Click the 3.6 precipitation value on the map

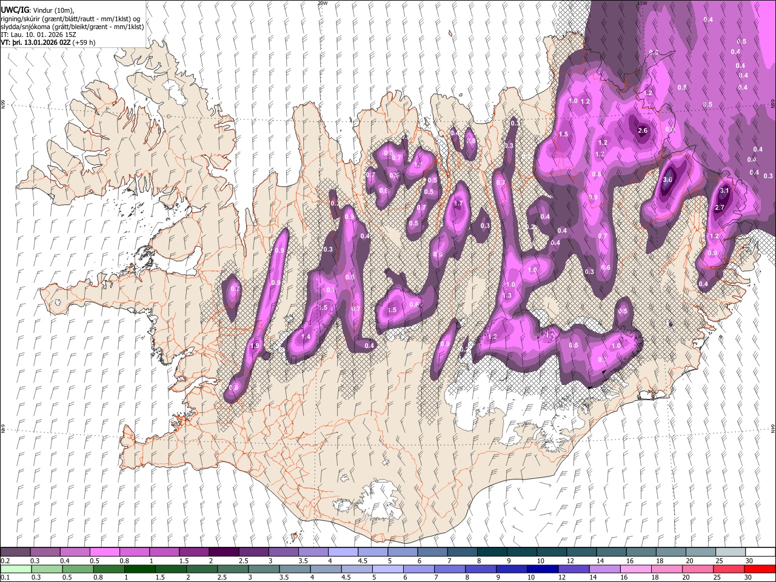click(667, 179)
